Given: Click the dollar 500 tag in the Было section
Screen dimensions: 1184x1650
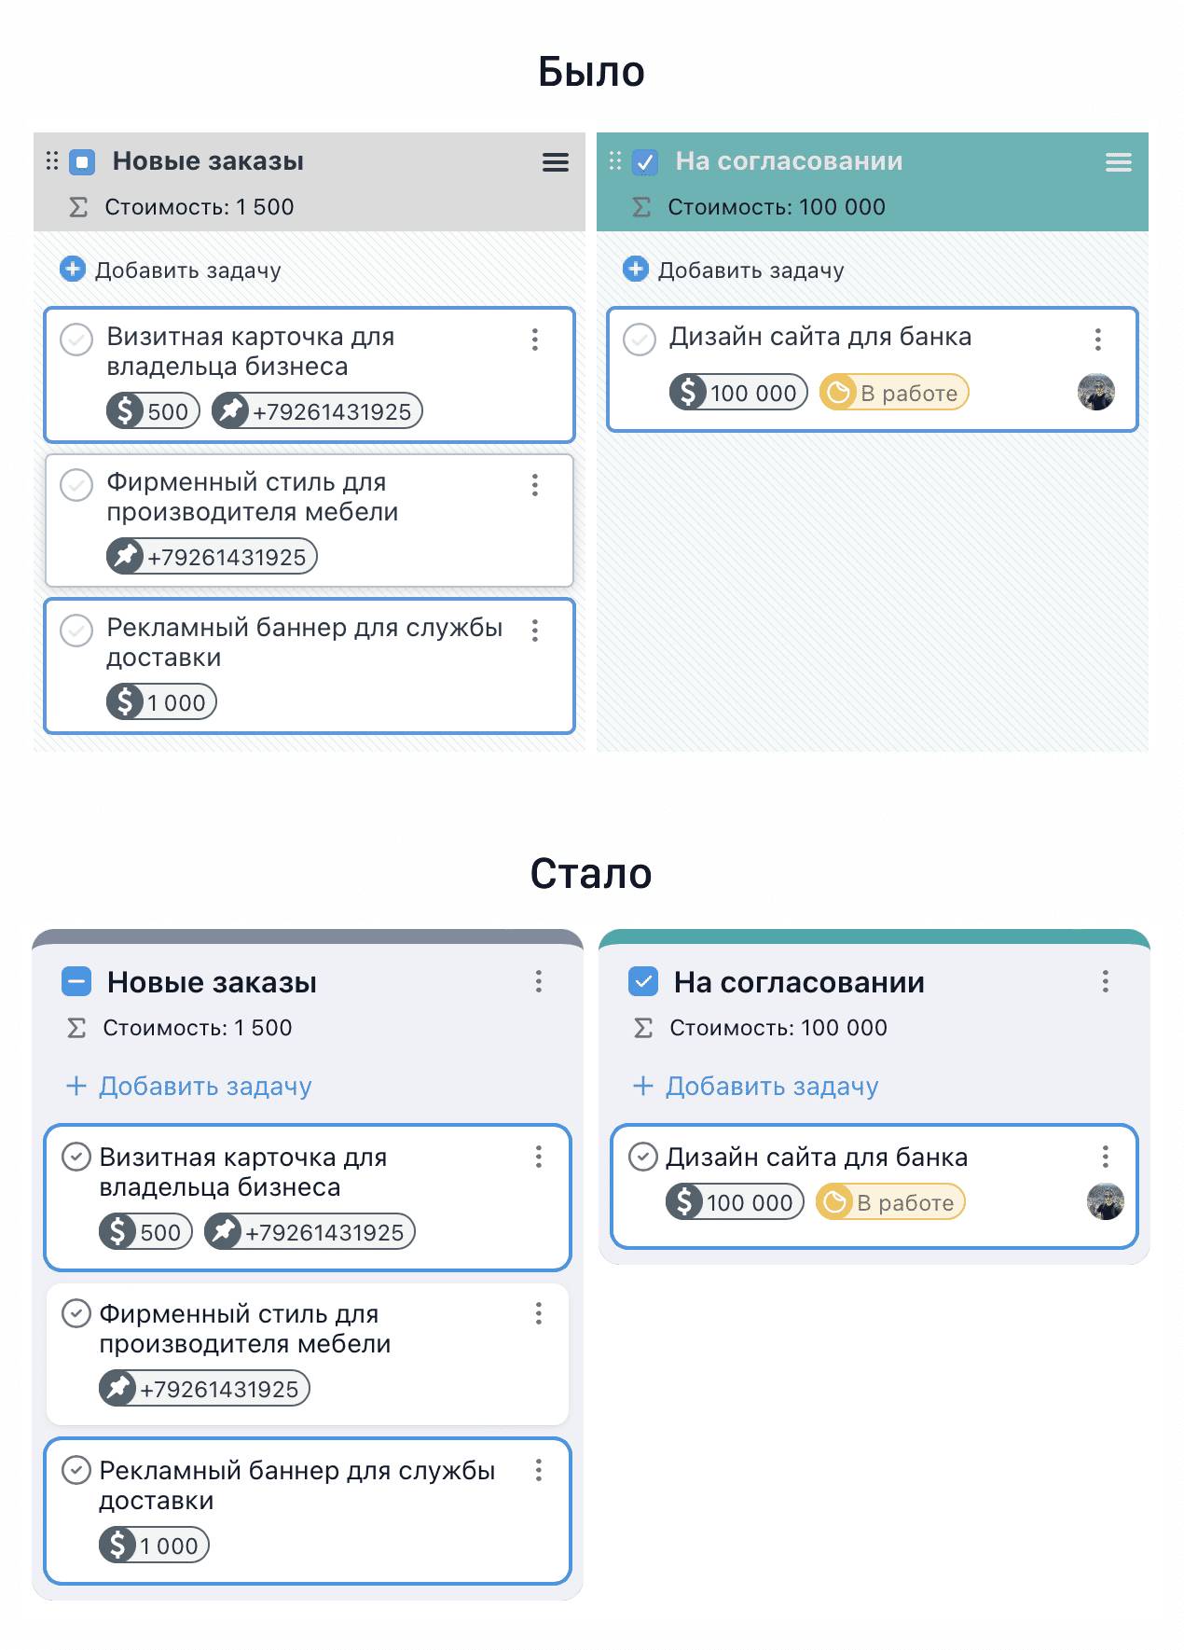Looking at the screenshot, I should point(154,411).
